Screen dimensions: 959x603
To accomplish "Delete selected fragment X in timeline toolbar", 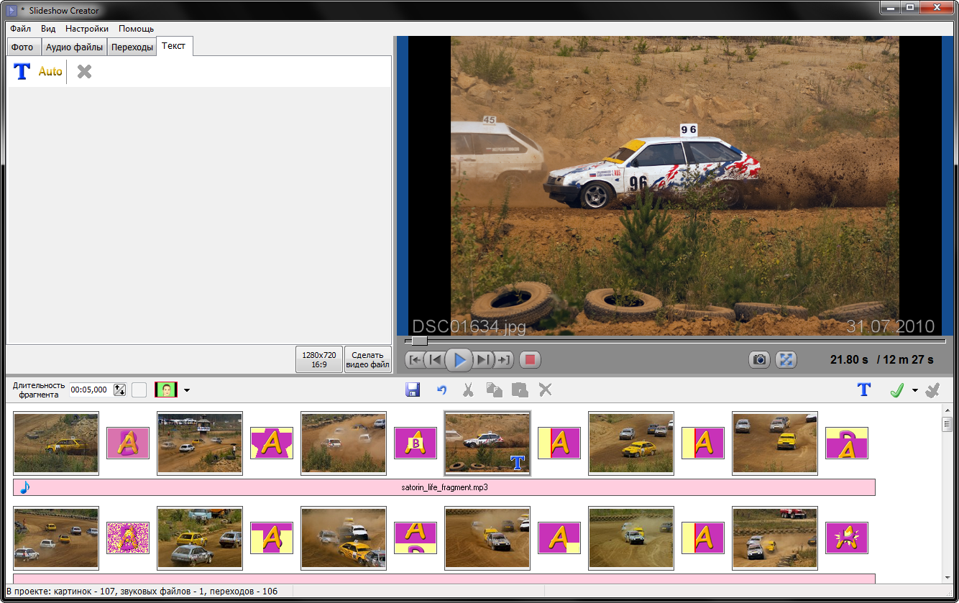I will tap(546, 390).
